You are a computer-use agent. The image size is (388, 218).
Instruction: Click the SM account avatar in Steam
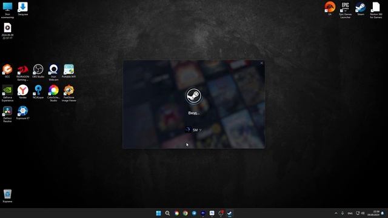(188, 130)
